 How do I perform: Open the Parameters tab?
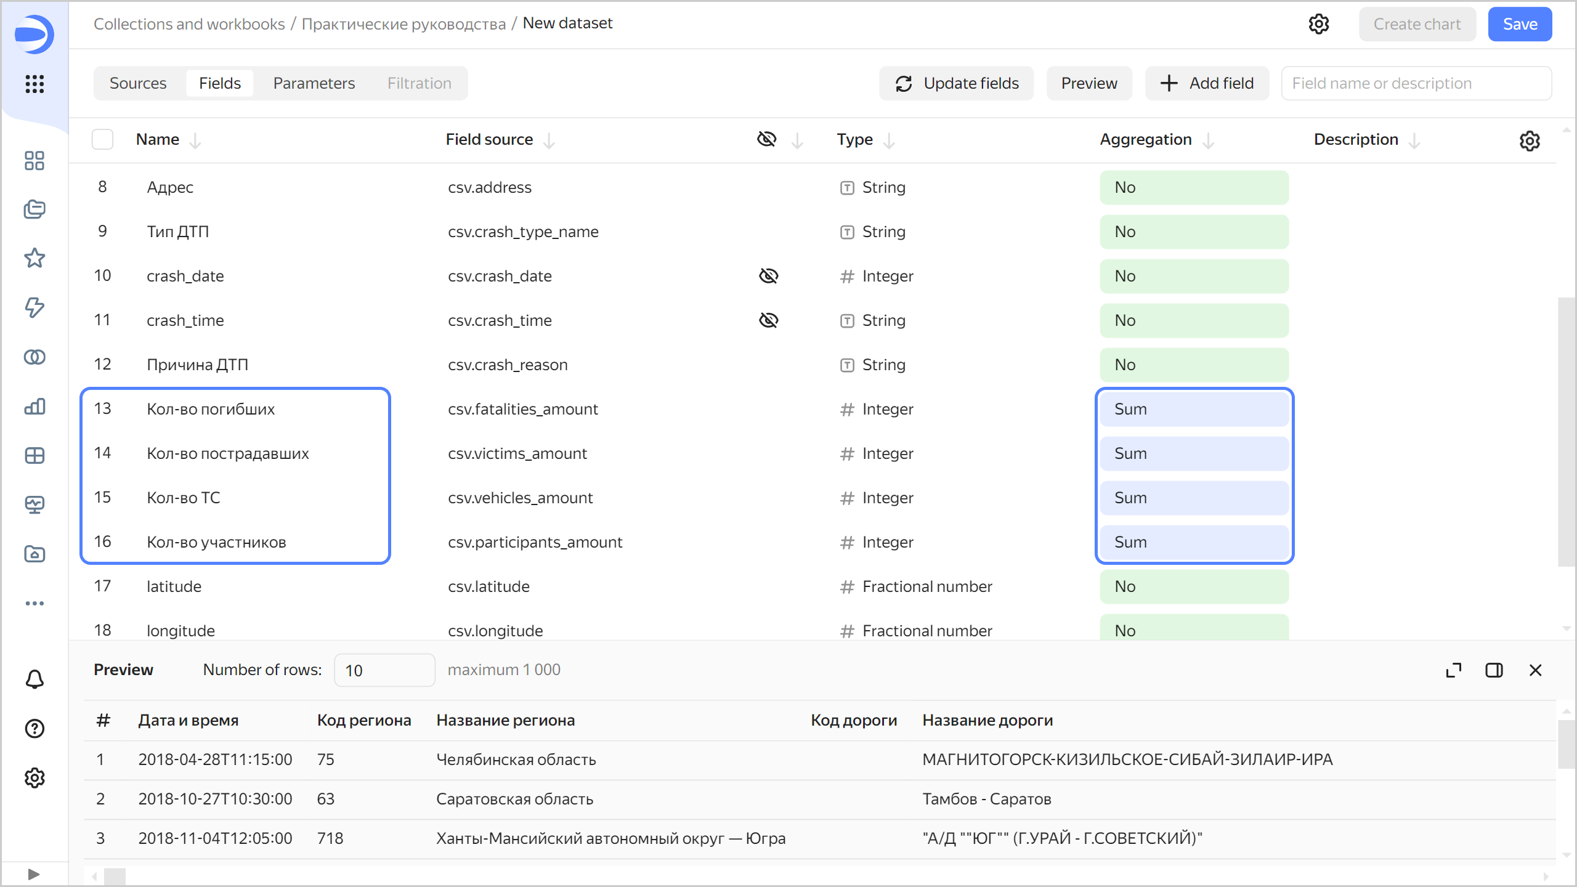pyautogui.click(x=314, y=83)
